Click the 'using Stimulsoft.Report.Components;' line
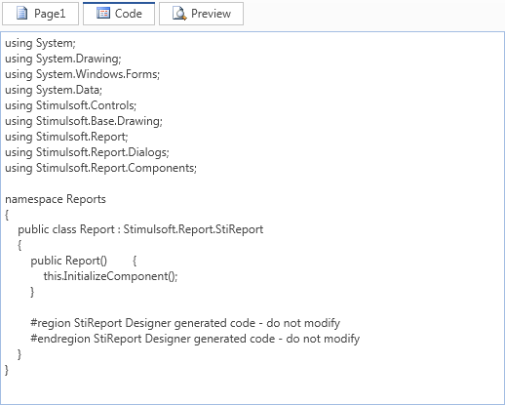Viewport: 505px width, 405px height. pos(100,168)
